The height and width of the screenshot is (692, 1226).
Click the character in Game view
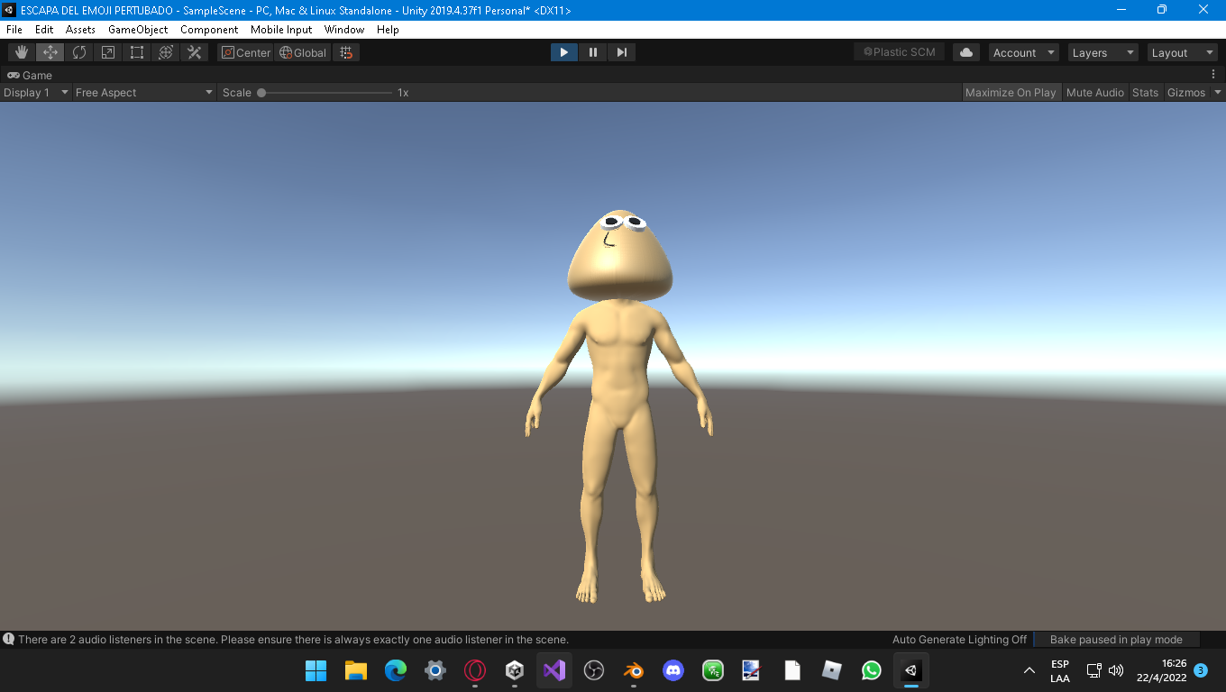coord(619,405)
